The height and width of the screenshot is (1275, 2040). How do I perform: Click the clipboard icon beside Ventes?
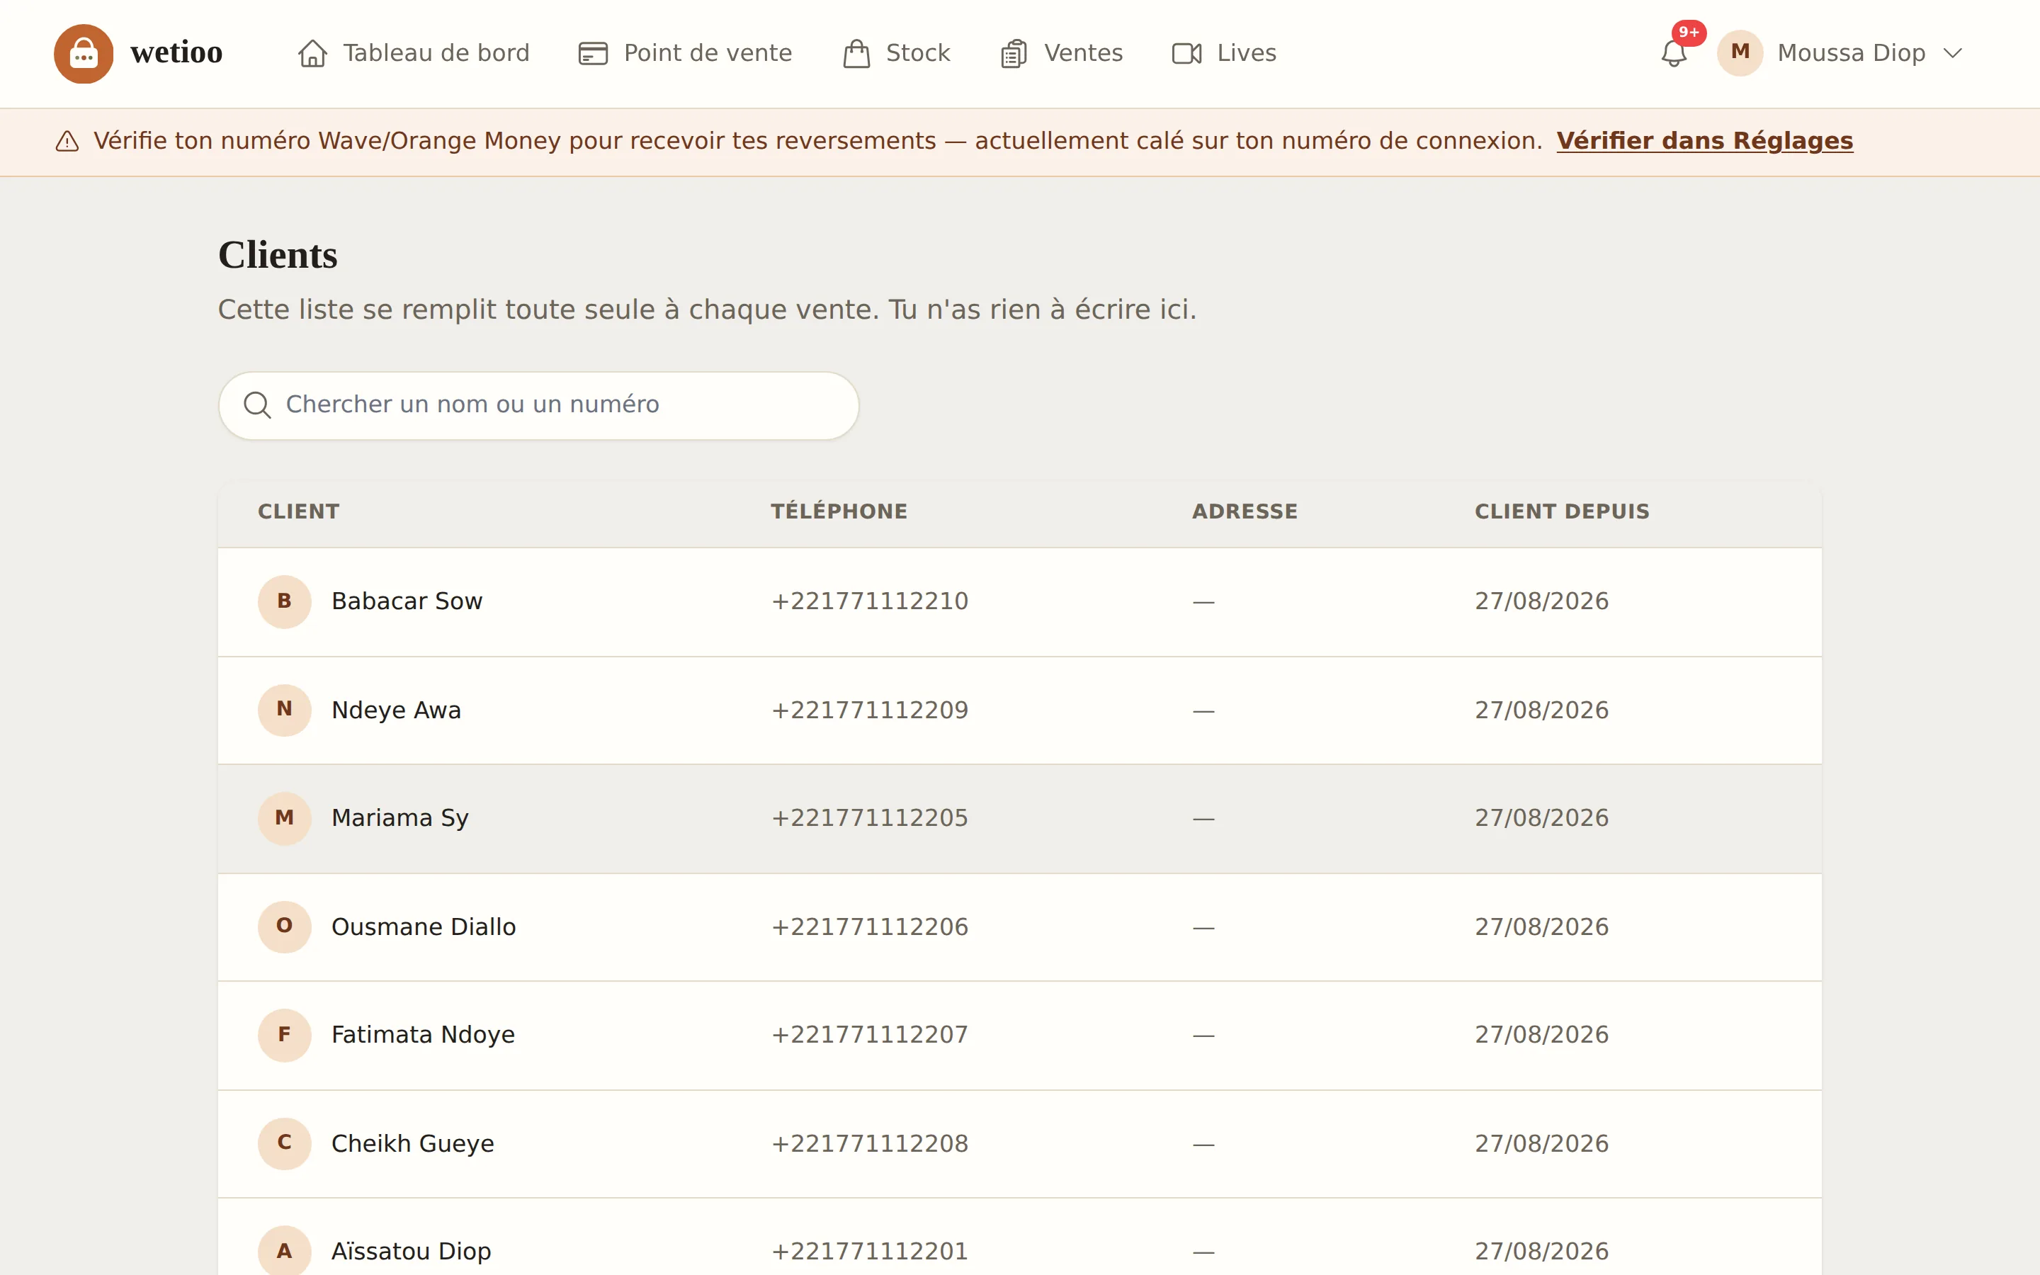[1013, 53]
